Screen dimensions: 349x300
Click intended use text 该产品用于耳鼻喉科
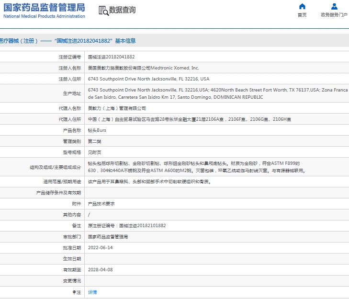pyautogui.click(x=149, y=182)
